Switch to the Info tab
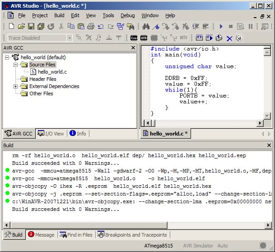This screenshot has height=252, width=275. point(78,134)
